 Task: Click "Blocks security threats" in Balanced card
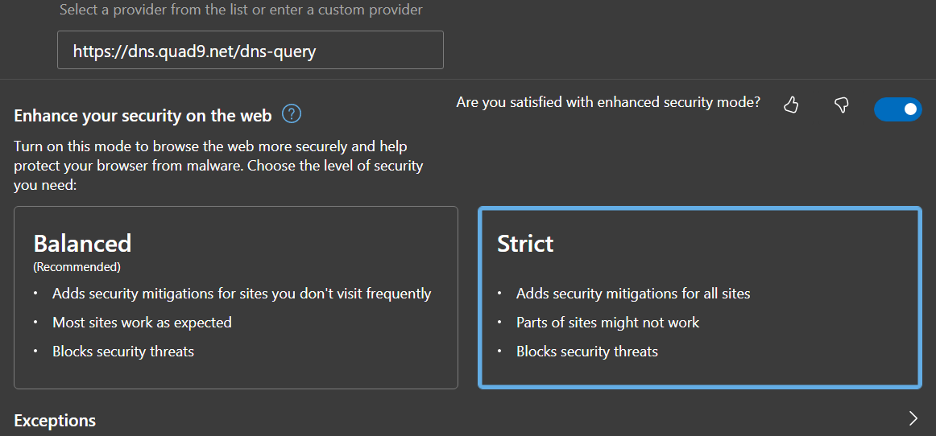pos(123,352)
